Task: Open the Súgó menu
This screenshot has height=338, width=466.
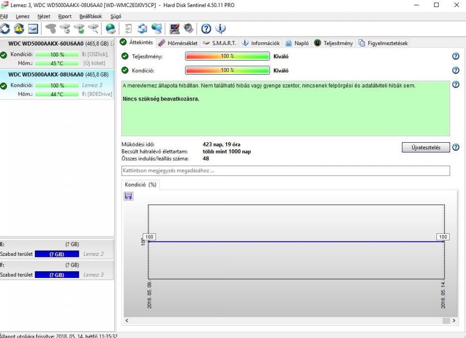Action: click(x=116, y=16)
